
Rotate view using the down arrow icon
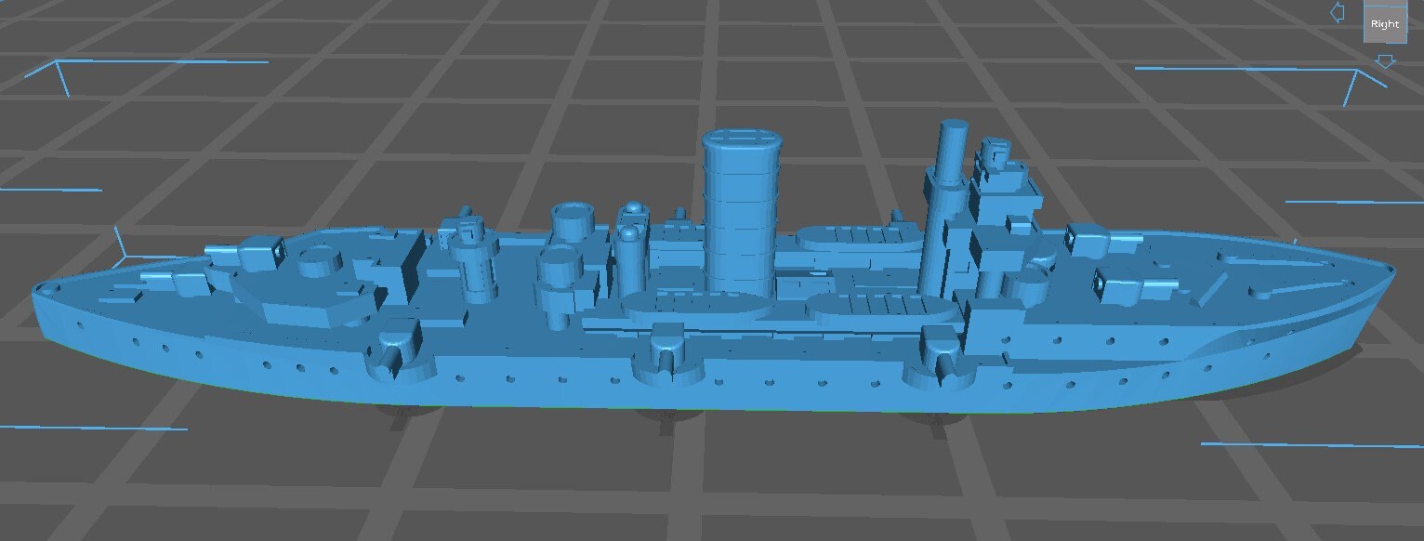[1385, 60]
